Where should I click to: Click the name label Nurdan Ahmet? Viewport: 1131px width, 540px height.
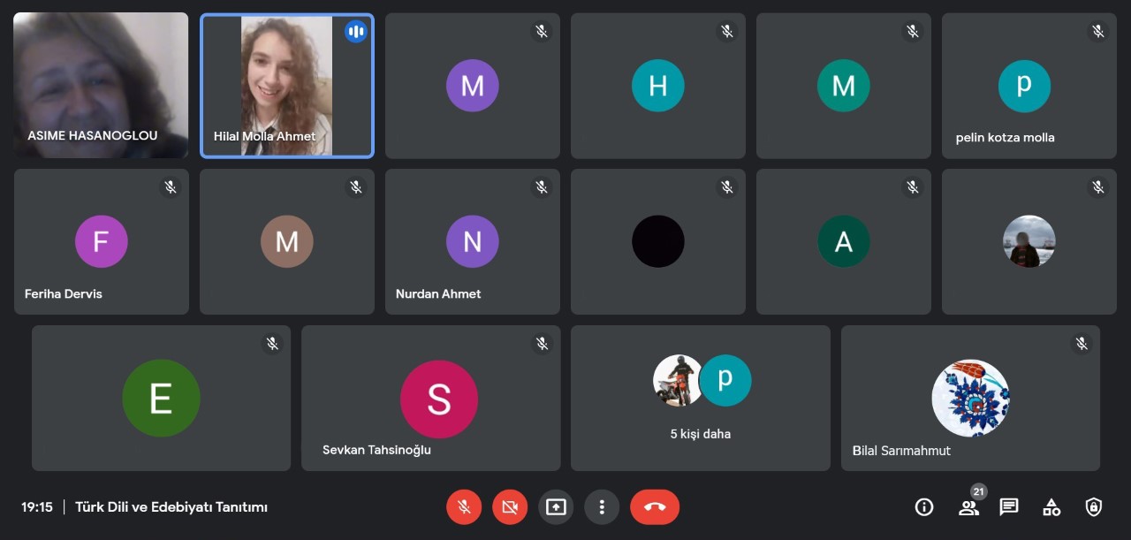[438, 293]
